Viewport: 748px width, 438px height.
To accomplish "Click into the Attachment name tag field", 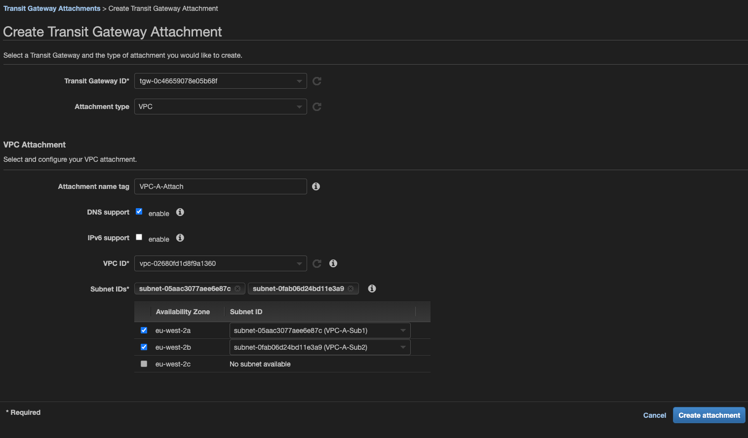I will 221,186.
